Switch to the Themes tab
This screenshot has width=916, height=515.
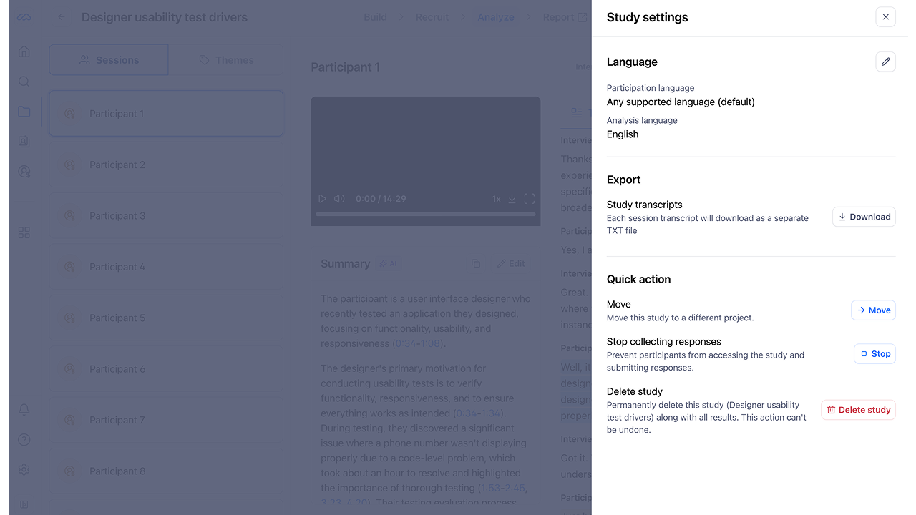coord(226,60)
